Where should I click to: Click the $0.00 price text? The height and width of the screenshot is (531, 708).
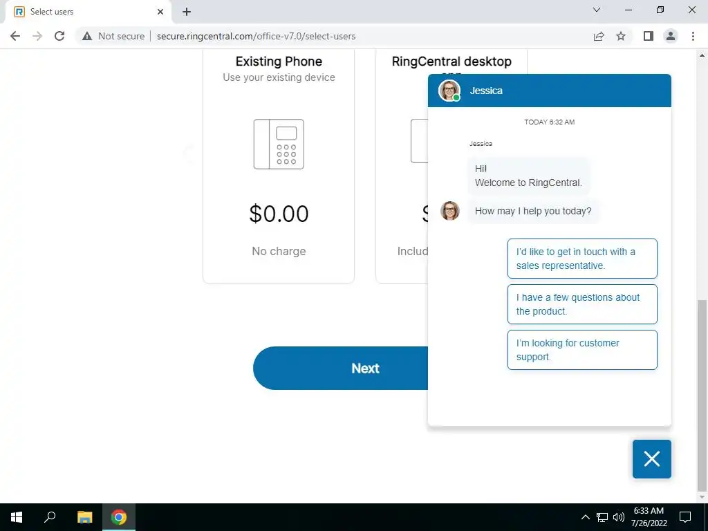[x=279, y=214]
